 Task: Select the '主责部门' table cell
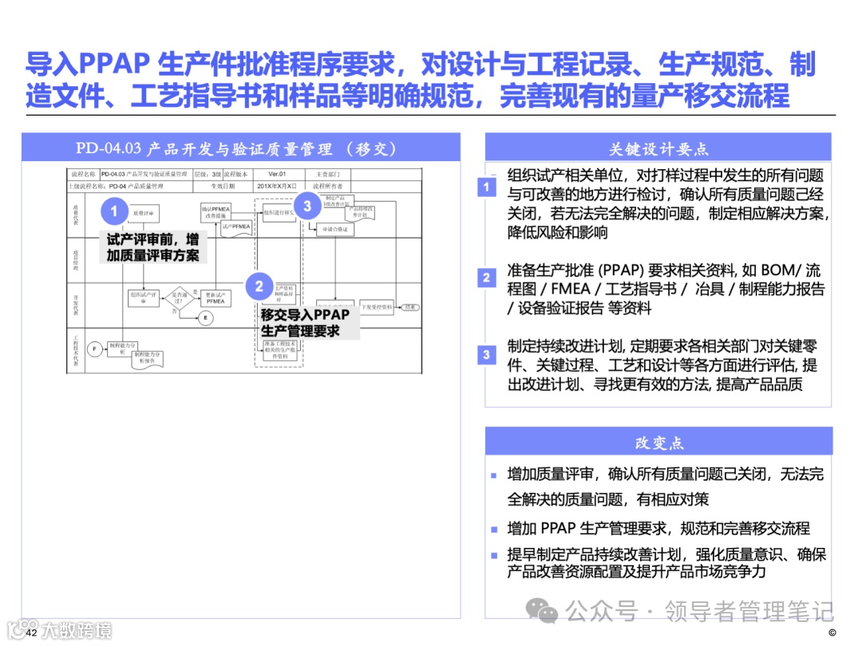point(326,174)
